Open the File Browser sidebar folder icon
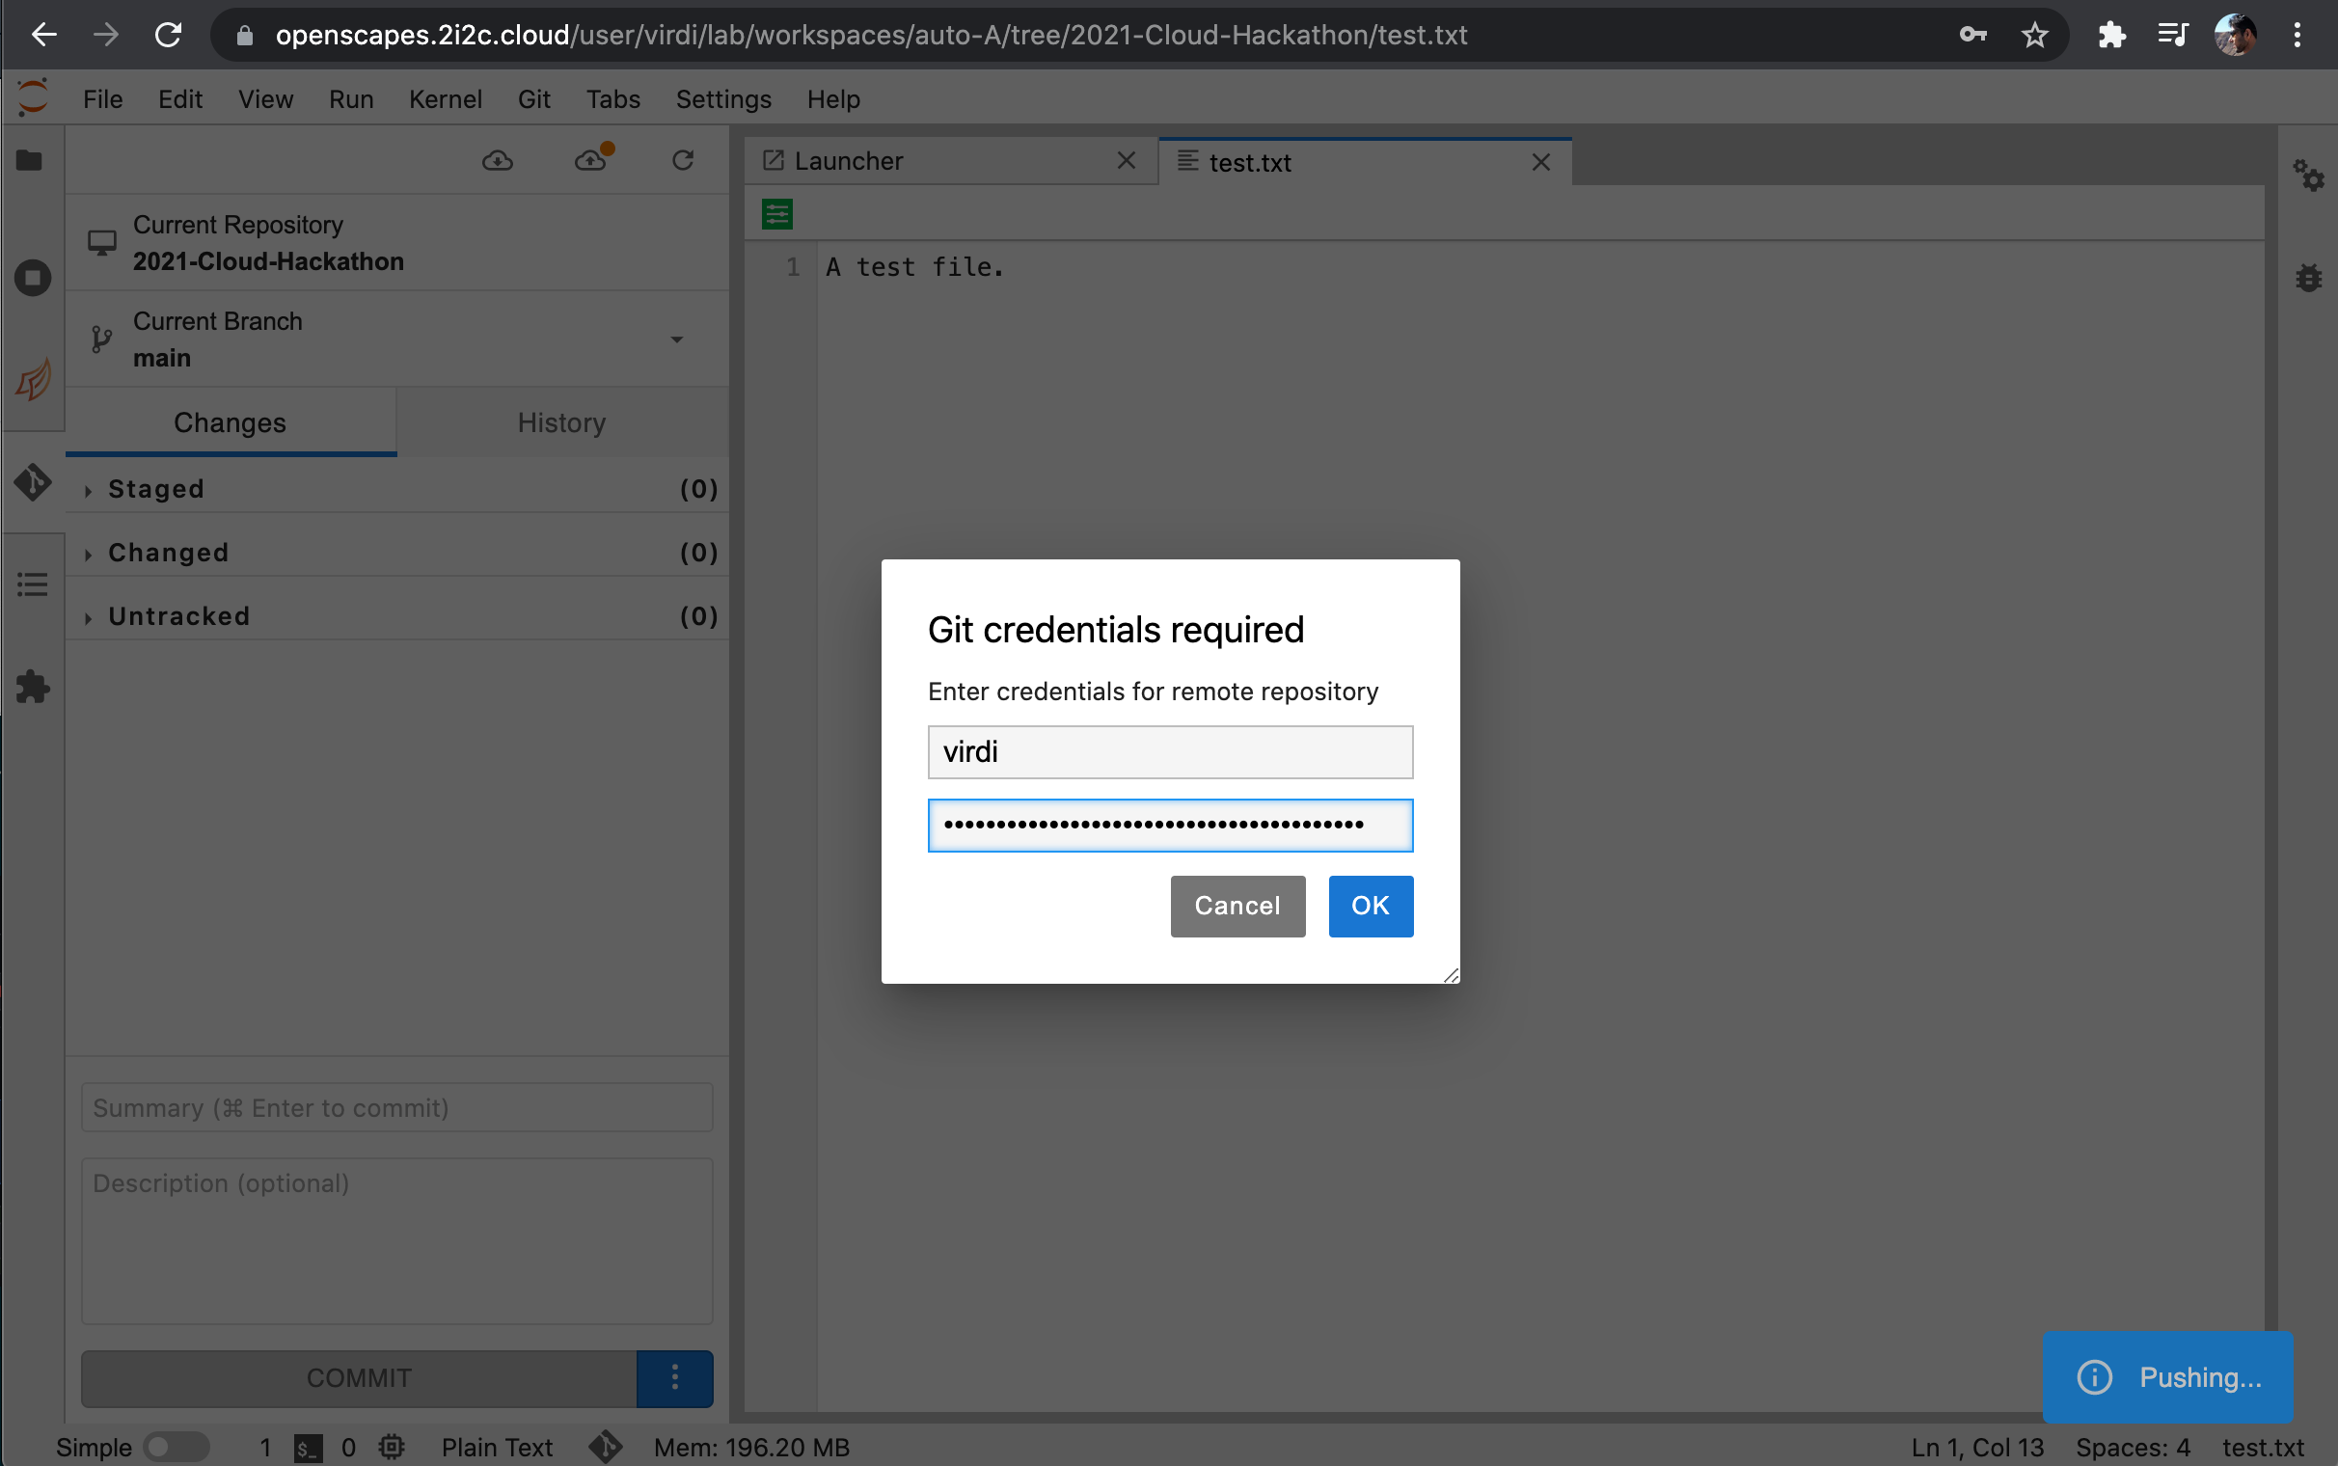This screenshot has width=2338, height=1466. point(30,160)
